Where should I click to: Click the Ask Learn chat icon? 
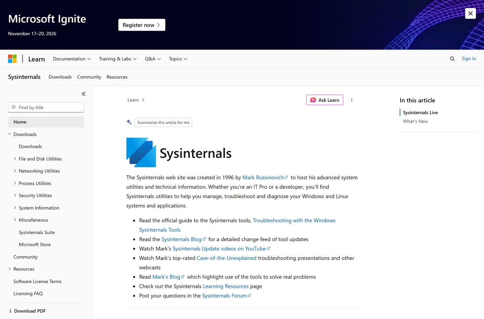(313, 100)
